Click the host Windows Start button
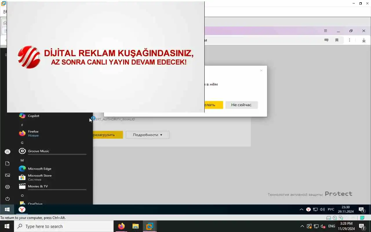371x232 pixels. [x=7, y=226]
